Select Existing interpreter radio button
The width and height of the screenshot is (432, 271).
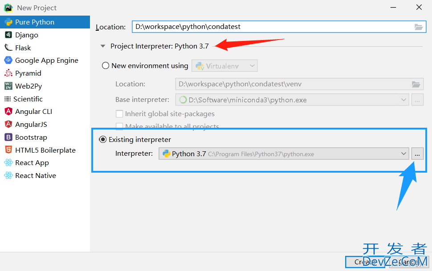(103, 140)
